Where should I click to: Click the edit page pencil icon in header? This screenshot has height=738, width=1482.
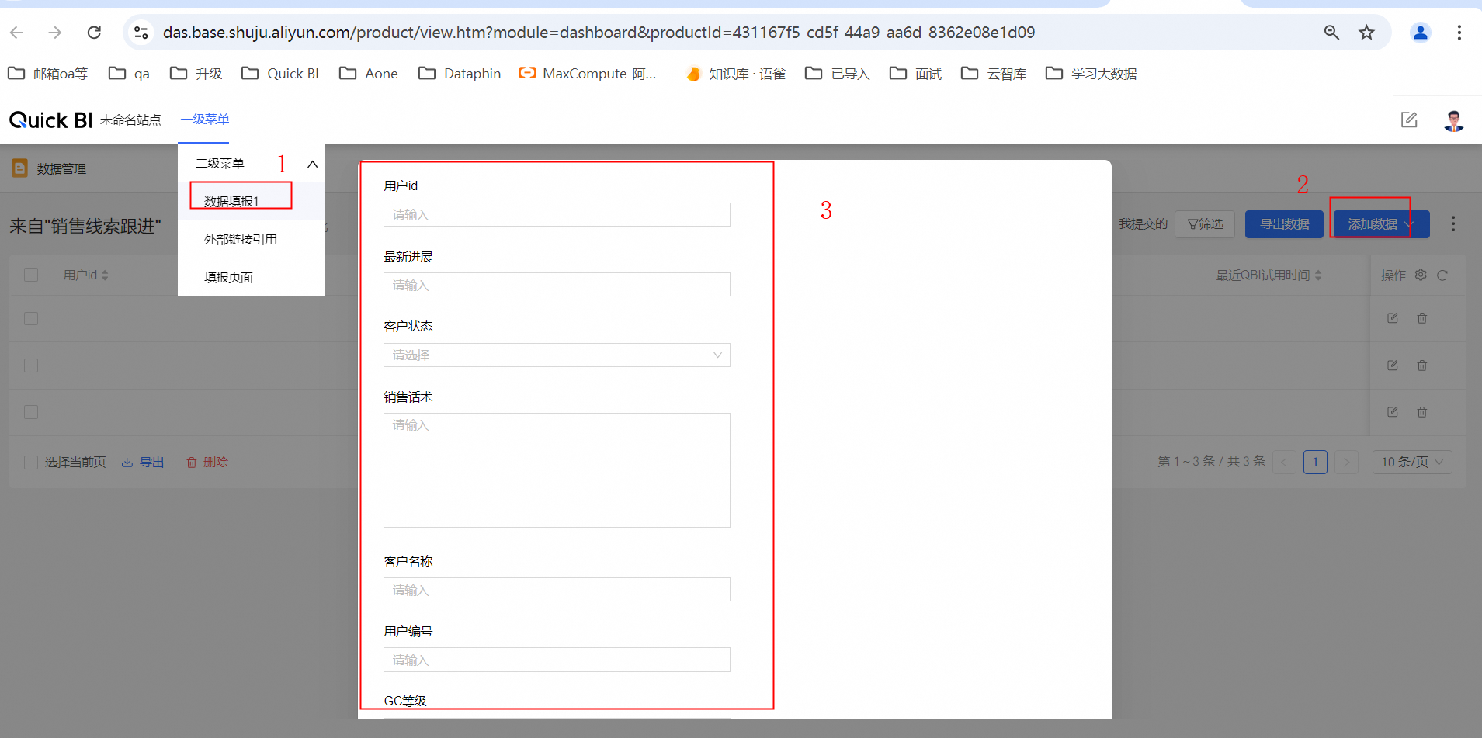click(1408, 120)
